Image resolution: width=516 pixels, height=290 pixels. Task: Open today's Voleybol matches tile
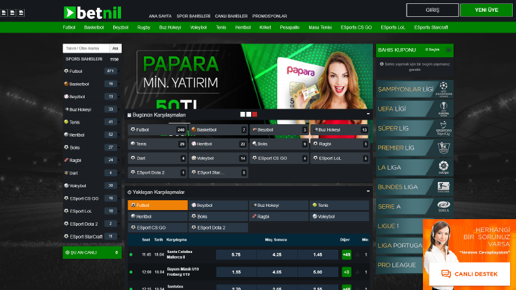(218, 158)
